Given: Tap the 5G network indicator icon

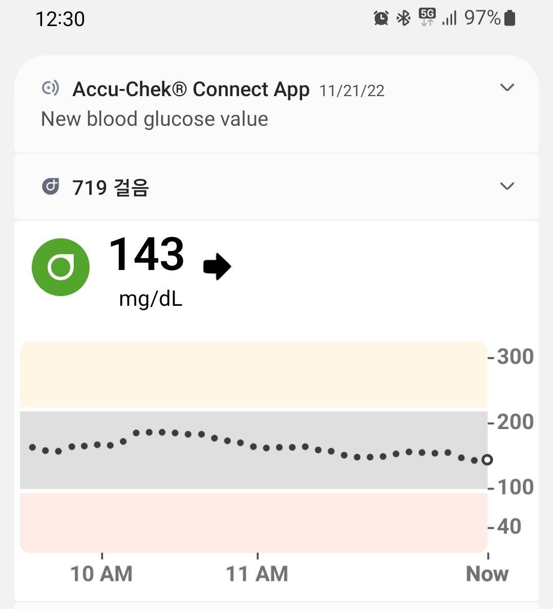Looking at the screenshot, I should [x=427, y=17].
